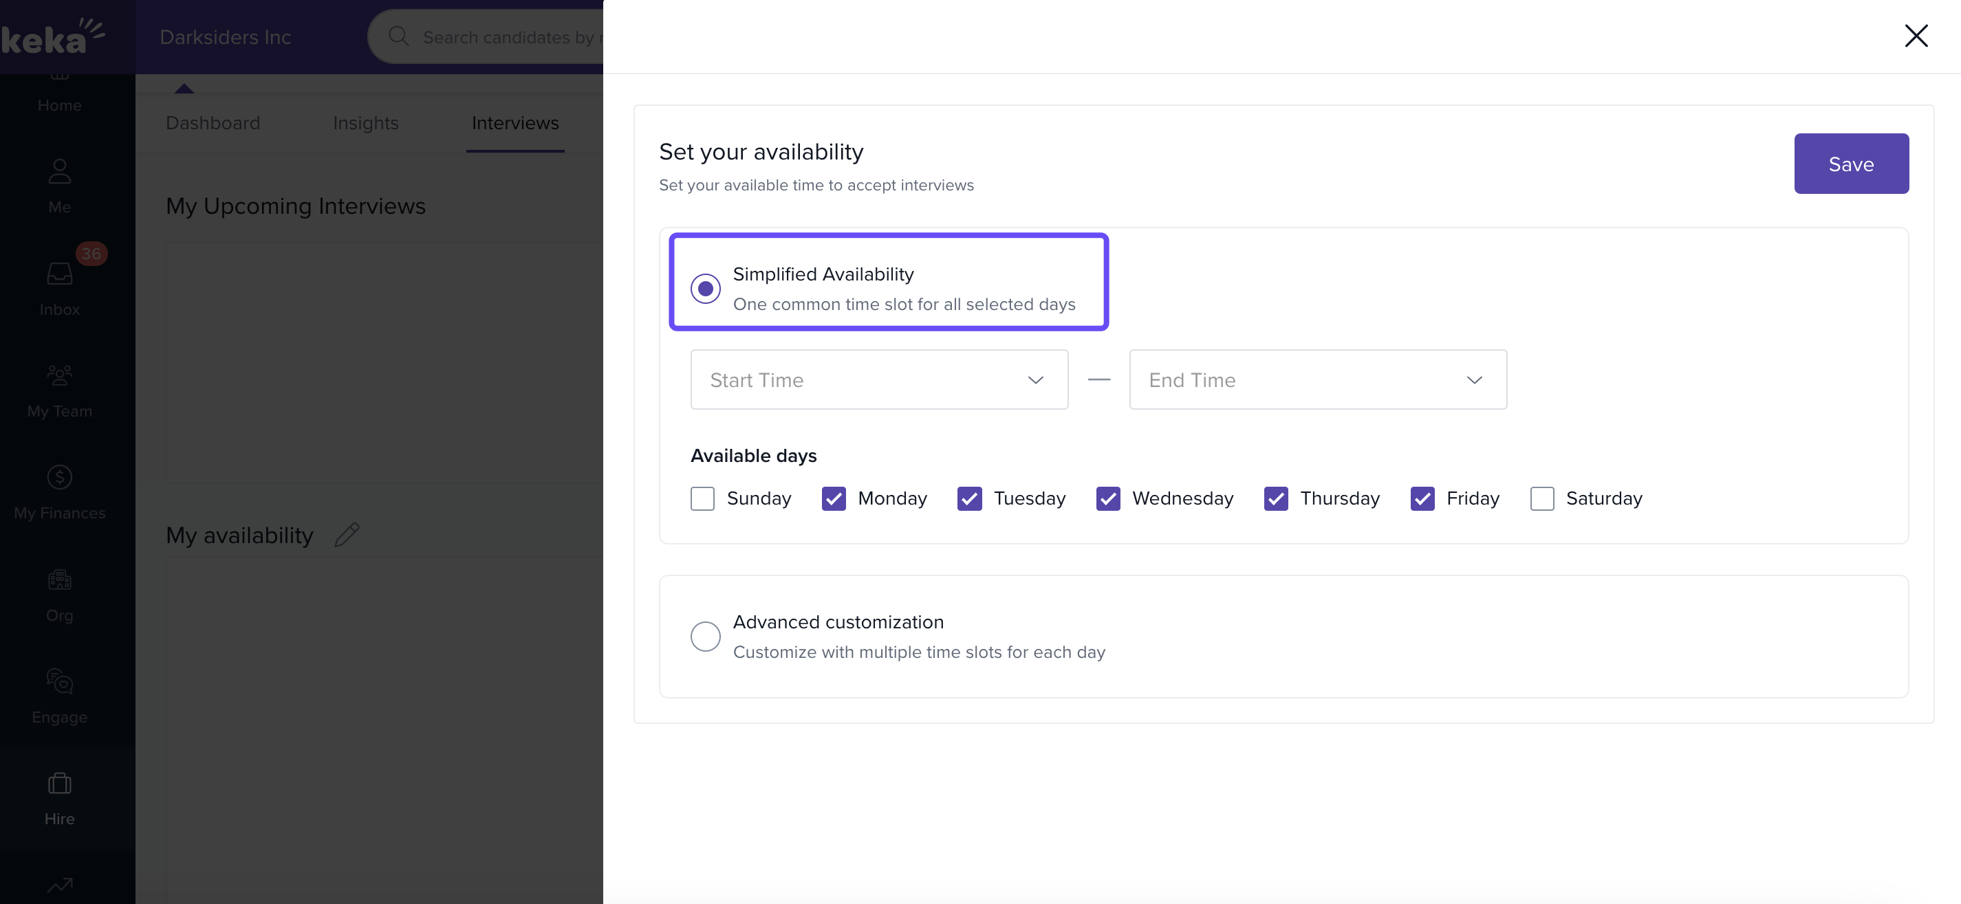Open the End Time dropdown
The image size is (1961, 904).
pyautogui.click(x=1317, y=379)
